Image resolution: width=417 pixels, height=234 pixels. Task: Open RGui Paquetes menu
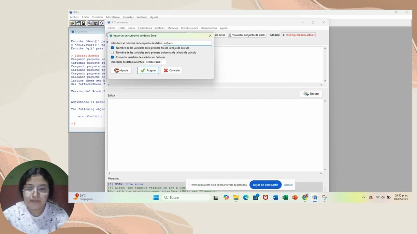click(x=128, y=17)
